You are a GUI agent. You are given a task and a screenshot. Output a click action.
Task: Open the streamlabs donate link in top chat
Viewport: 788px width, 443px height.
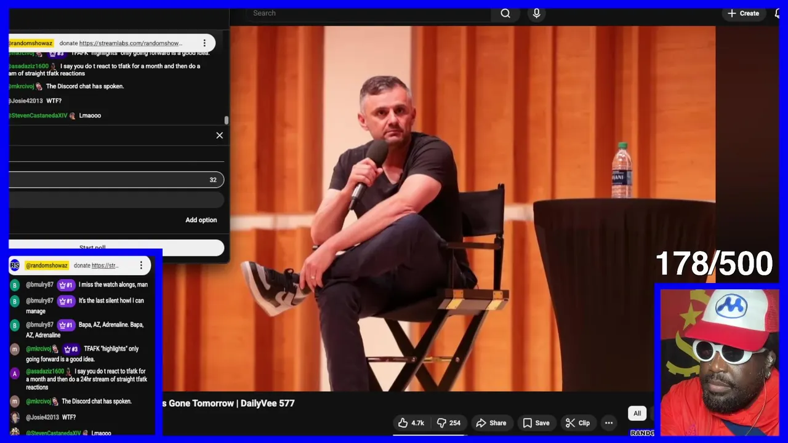pyautogui.click(x=131, y=43)
